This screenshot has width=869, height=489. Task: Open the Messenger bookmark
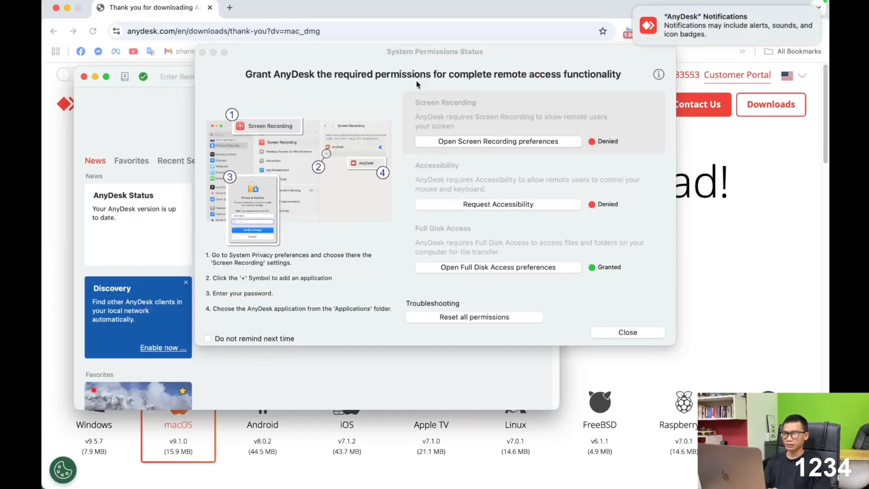click(98, 51)
